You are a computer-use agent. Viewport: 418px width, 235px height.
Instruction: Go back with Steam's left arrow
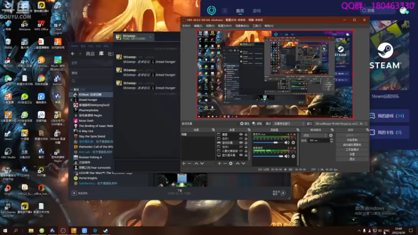tap(73, 54)
